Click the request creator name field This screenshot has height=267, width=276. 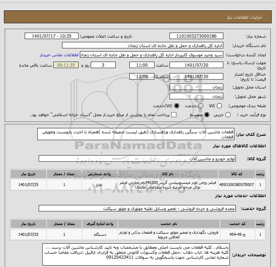pos(152,55)
